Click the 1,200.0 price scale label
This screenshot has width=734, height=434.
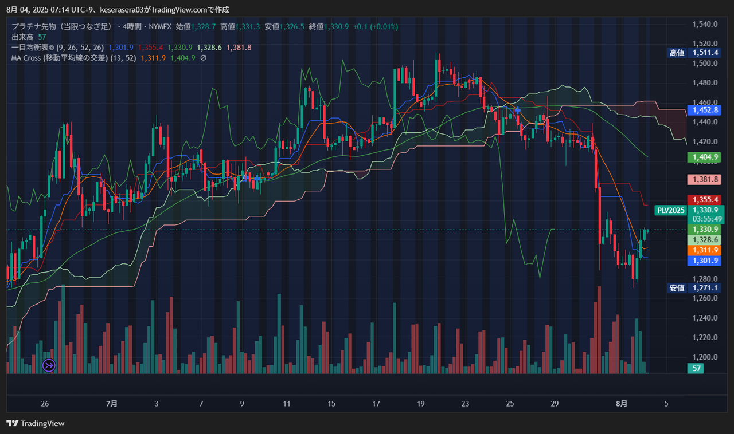tap(705, 357)
